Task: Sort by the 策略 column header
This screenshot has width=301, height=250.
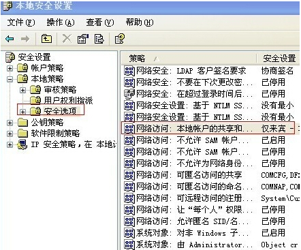Action: point(189,59)
